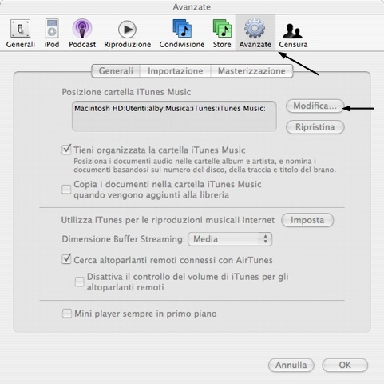
Task: Open the Riproduzione playback preferences pane
Action: [127, 33]
